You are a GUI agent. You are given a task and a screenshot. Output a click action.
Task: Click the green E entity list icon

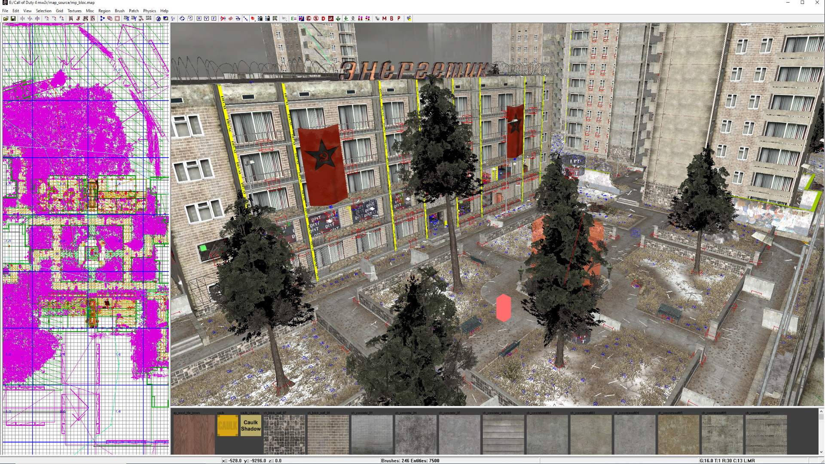pos(293,18)
